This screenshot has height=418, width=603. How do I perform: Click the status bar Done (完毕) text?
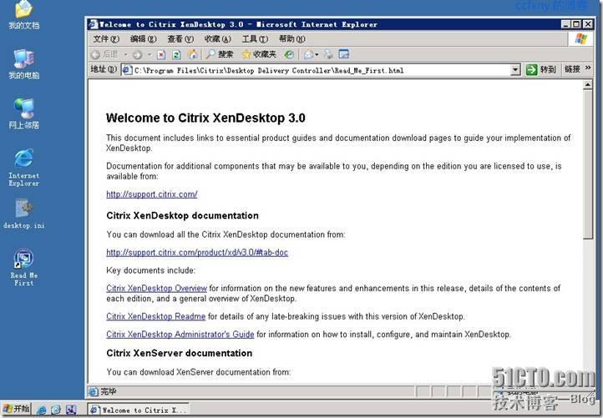108,391
